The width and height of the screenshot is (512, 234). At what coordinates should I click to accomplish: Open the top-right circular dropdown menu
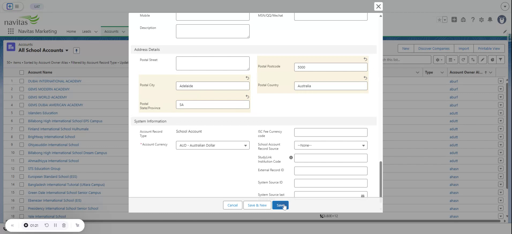tap(505, 6)
